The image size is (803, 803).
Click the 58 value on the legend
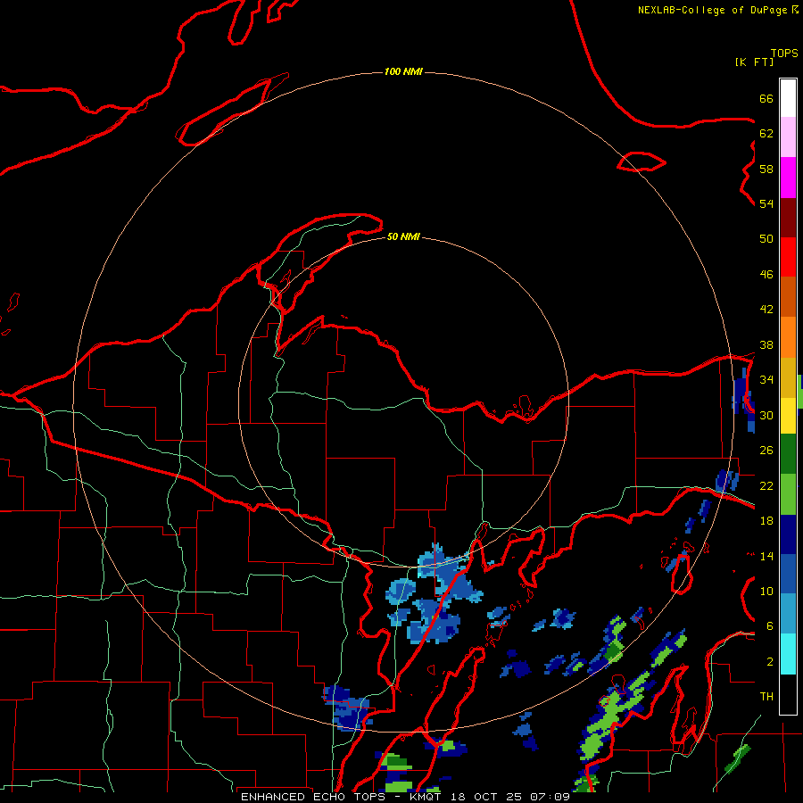click(766, 169)
